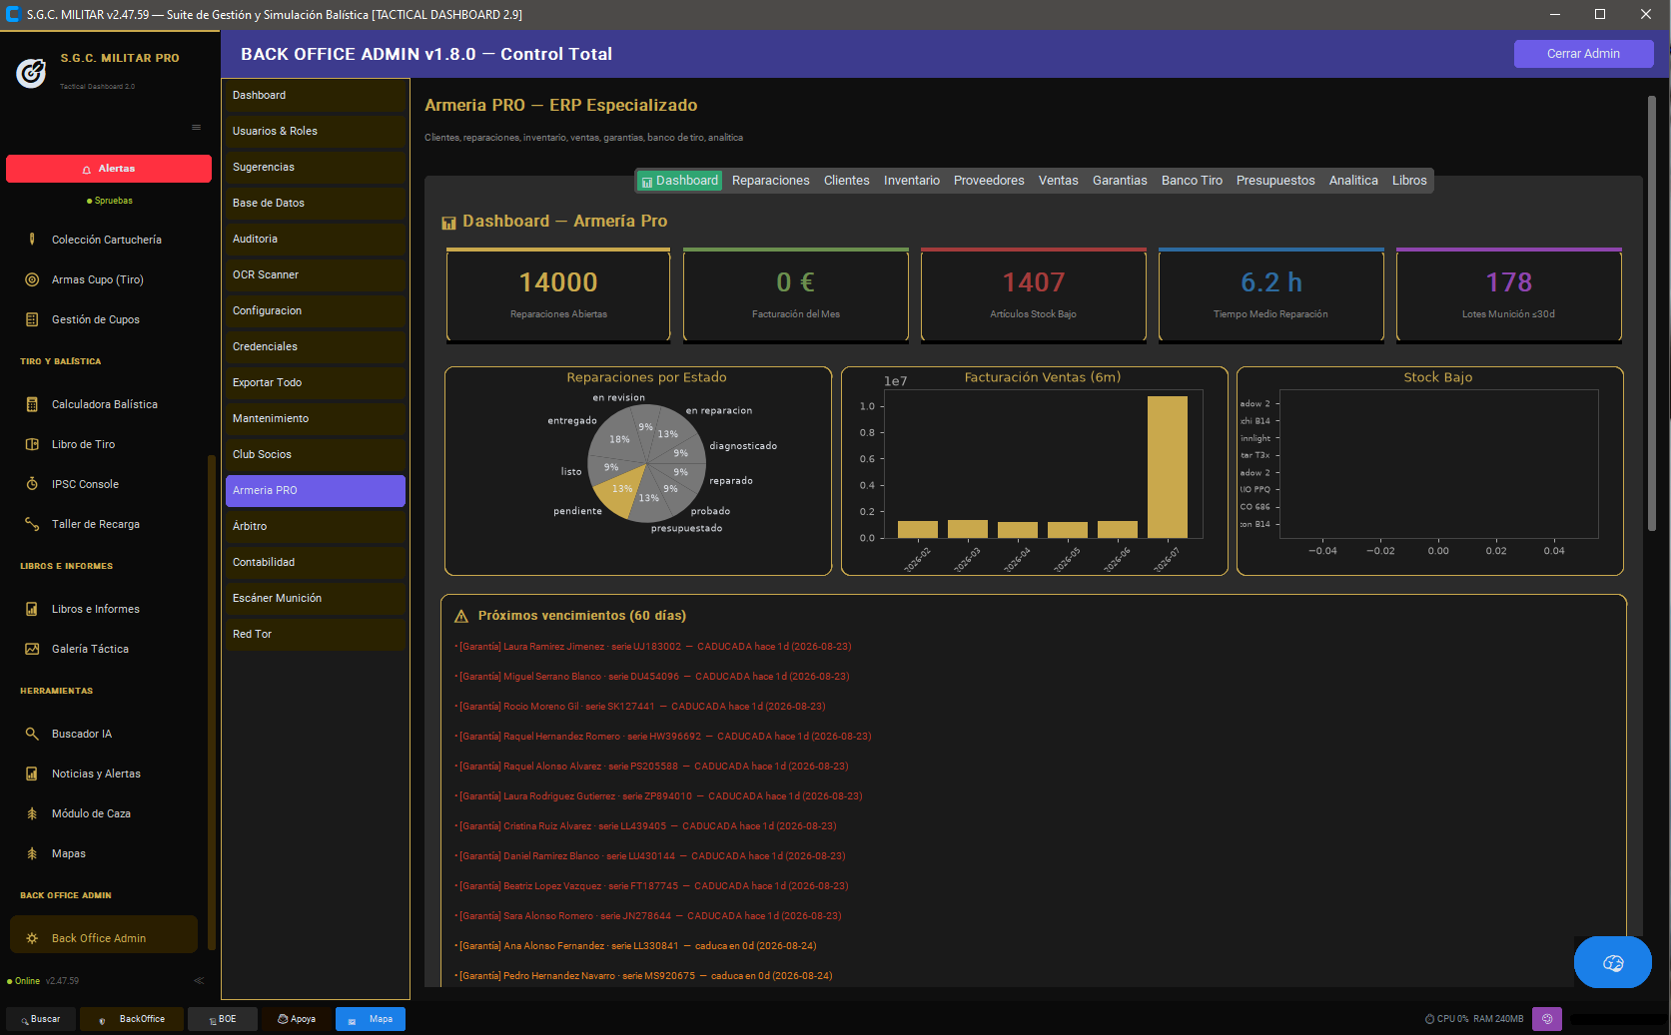
Task: Click the purple palette theme icon
Action: pos(1547,1019)
